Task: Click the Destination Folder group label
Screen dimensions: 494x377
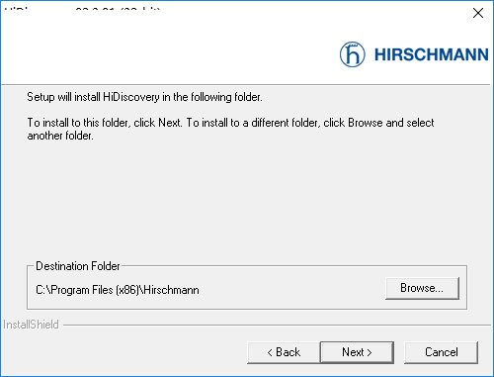Action: [78, 266]
